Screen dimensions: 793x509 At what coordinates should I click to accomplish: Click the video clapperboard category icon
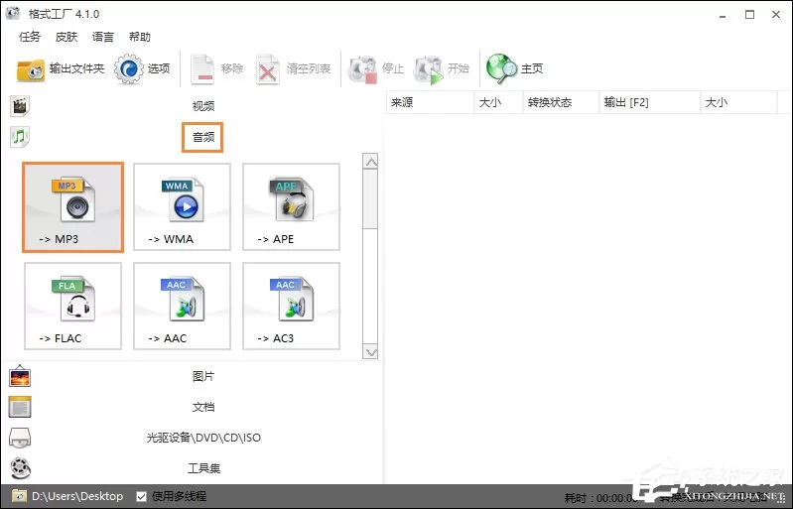coord(20,106)
